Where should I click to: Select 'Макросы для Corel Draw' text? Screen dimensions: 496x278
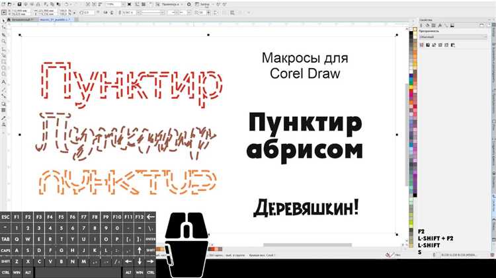tap(305, 66)
